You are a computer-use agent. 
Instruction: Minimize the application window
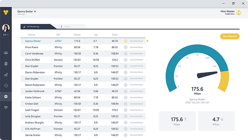point(224,3)
